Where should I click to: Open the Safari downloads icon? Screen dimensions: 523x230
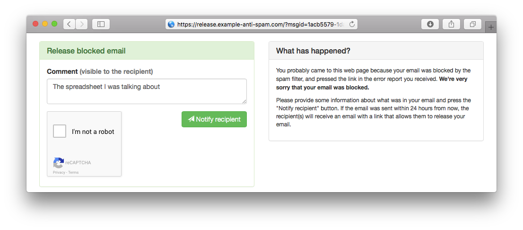click(x=430, y=24)
